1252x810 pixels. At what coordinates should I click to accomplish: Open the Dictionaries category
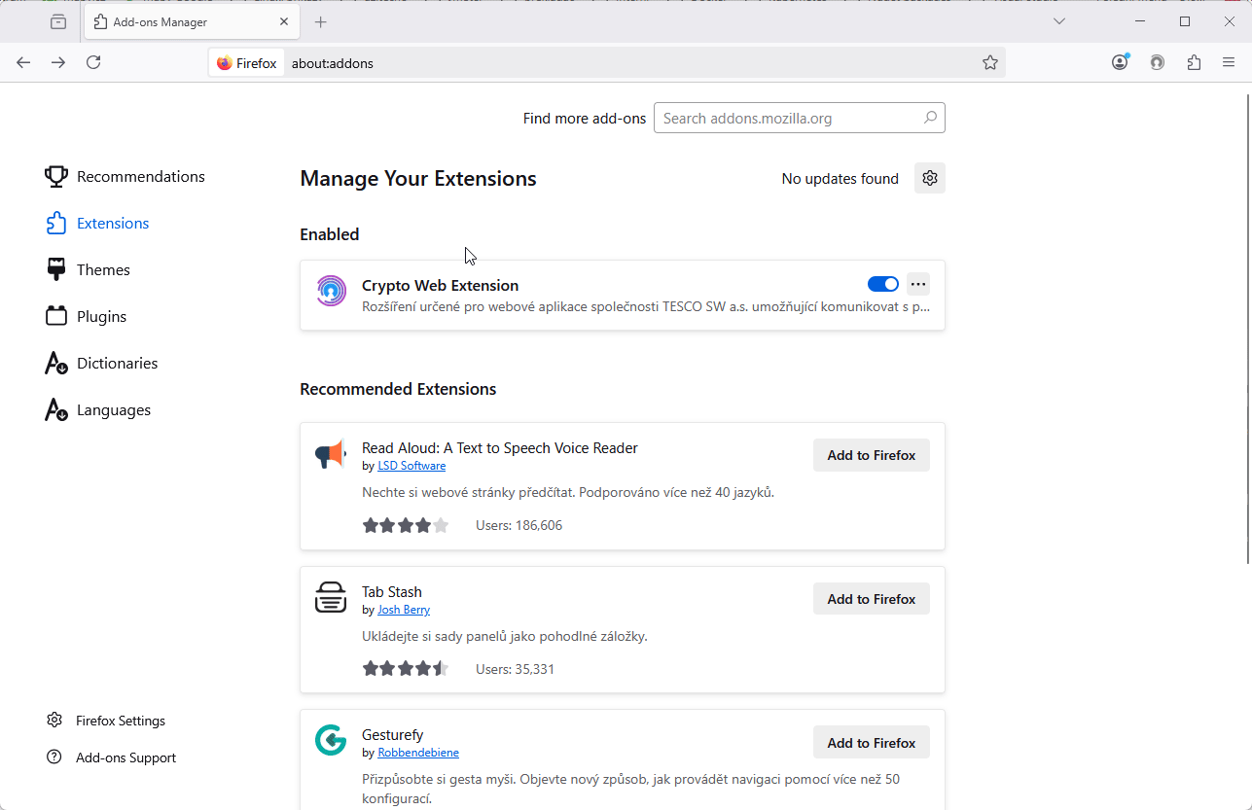click(101, 363)
